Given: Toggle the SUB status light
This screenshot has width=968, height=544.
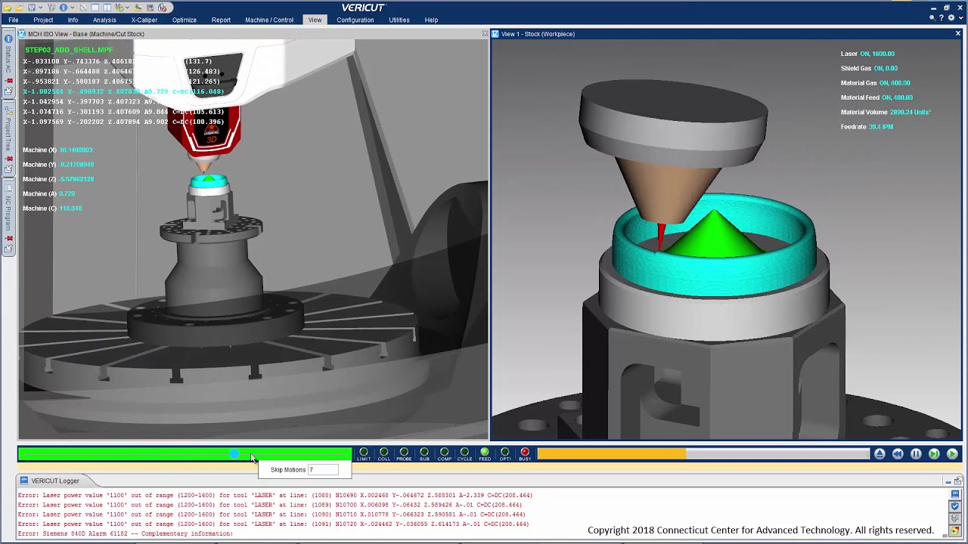Looking at the screenshot, I should (424, 453).
